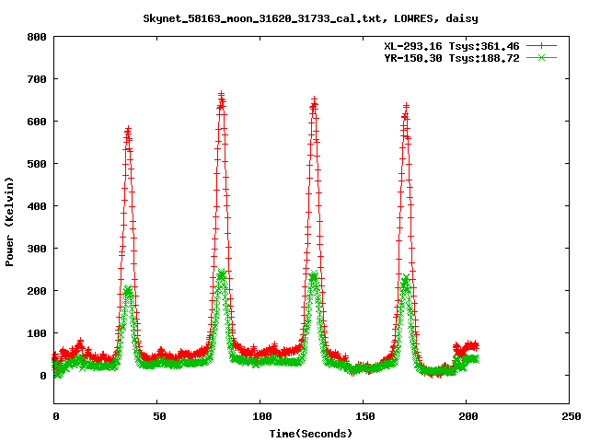This screenshot has width=589, height=442.
Task: Click the first red peak near 35 seconds
Action: coord(128,131)
